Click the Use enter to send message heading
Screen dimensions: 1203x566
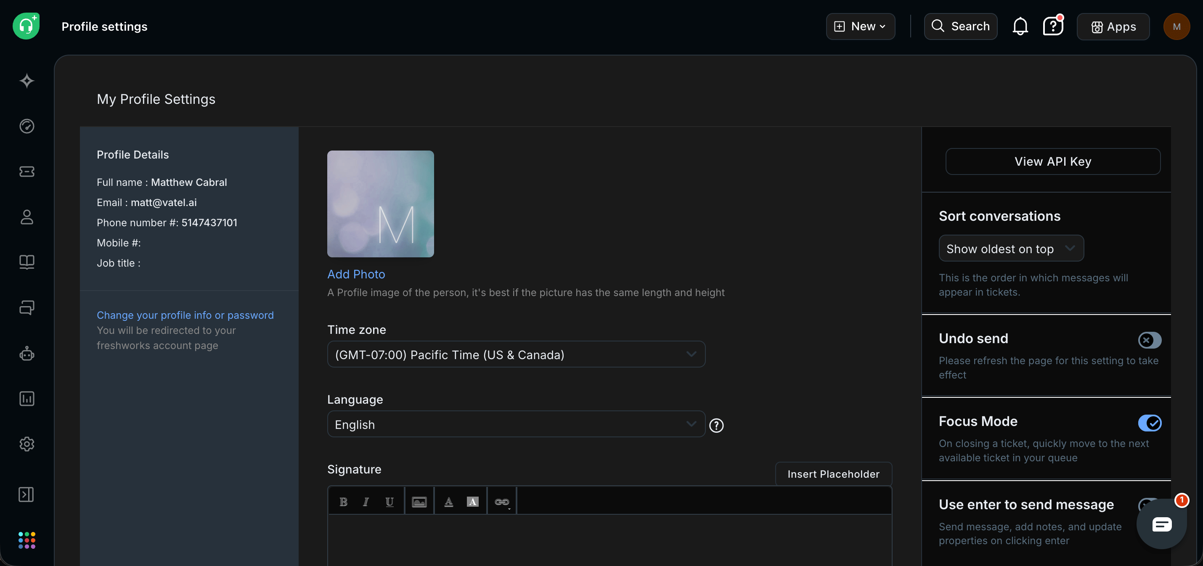coord(1026,504)
